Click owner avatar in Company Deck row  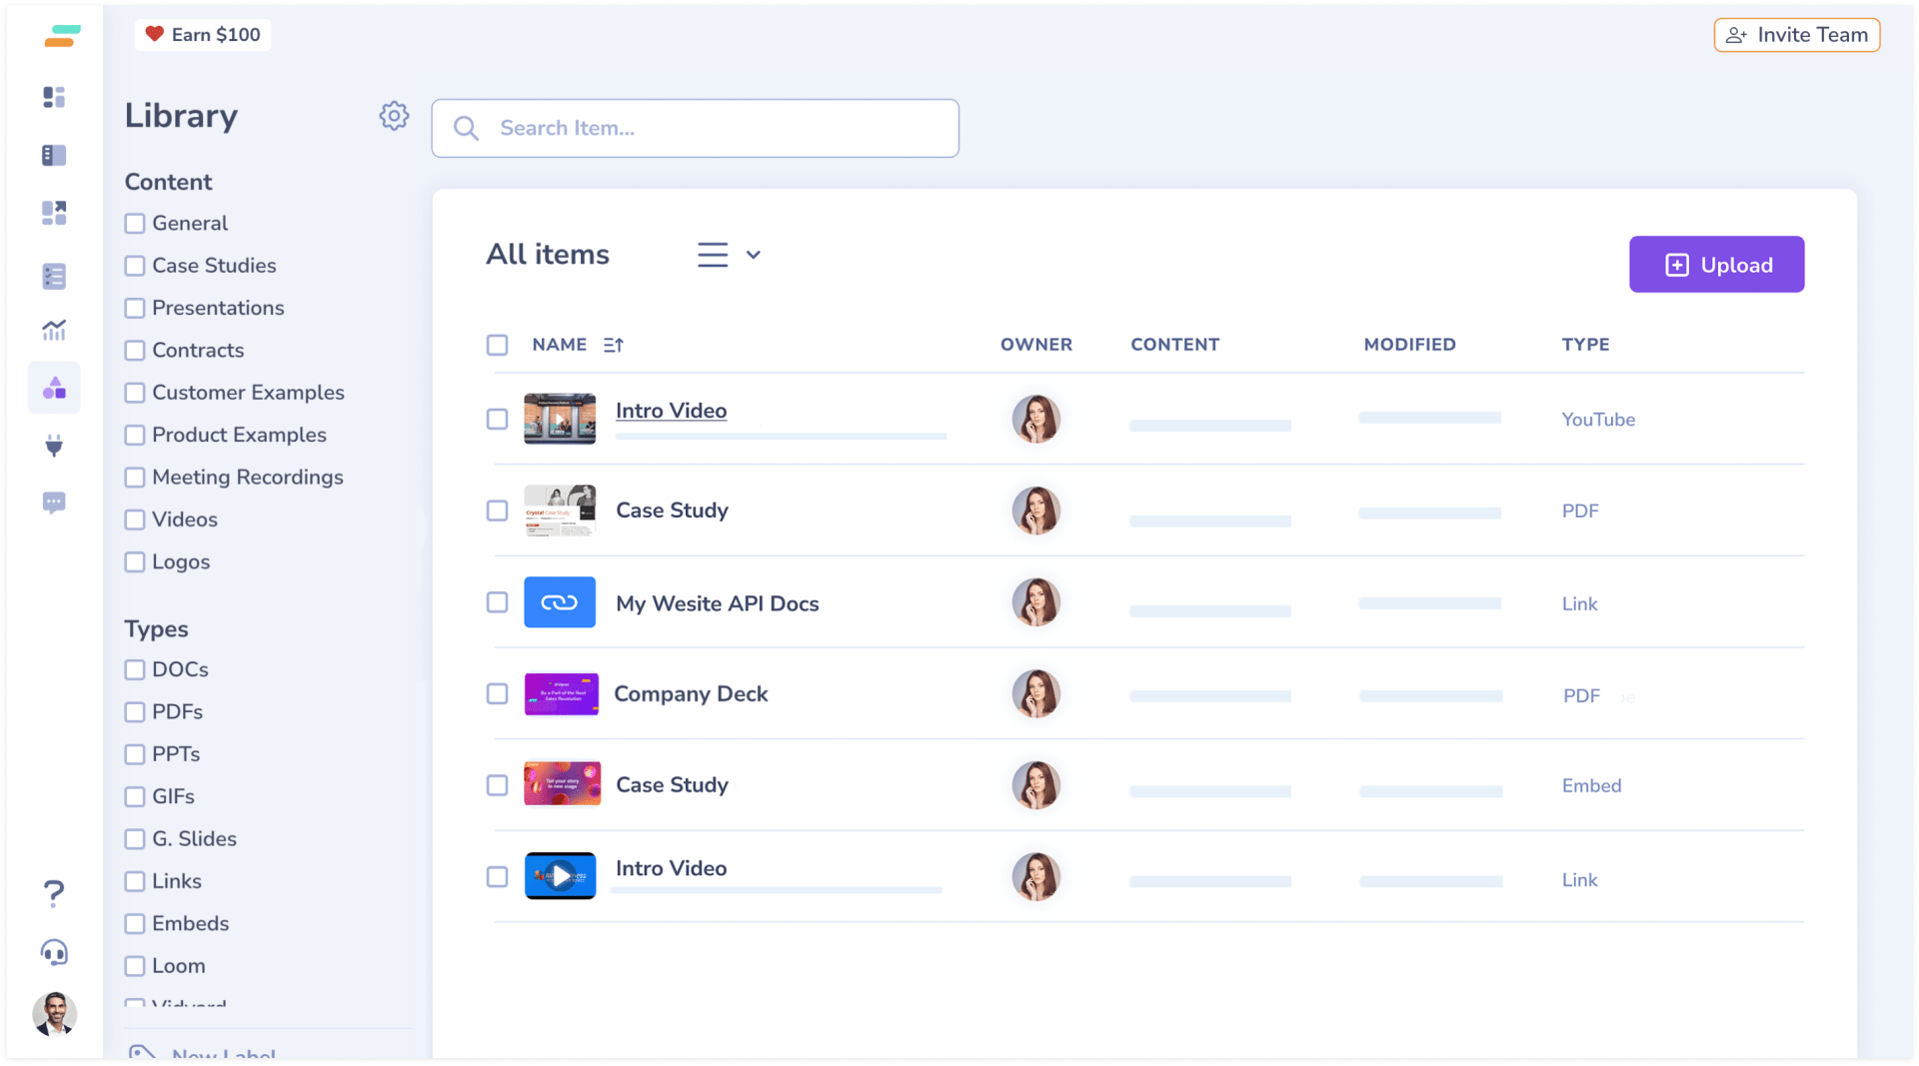coord(1035,693)
